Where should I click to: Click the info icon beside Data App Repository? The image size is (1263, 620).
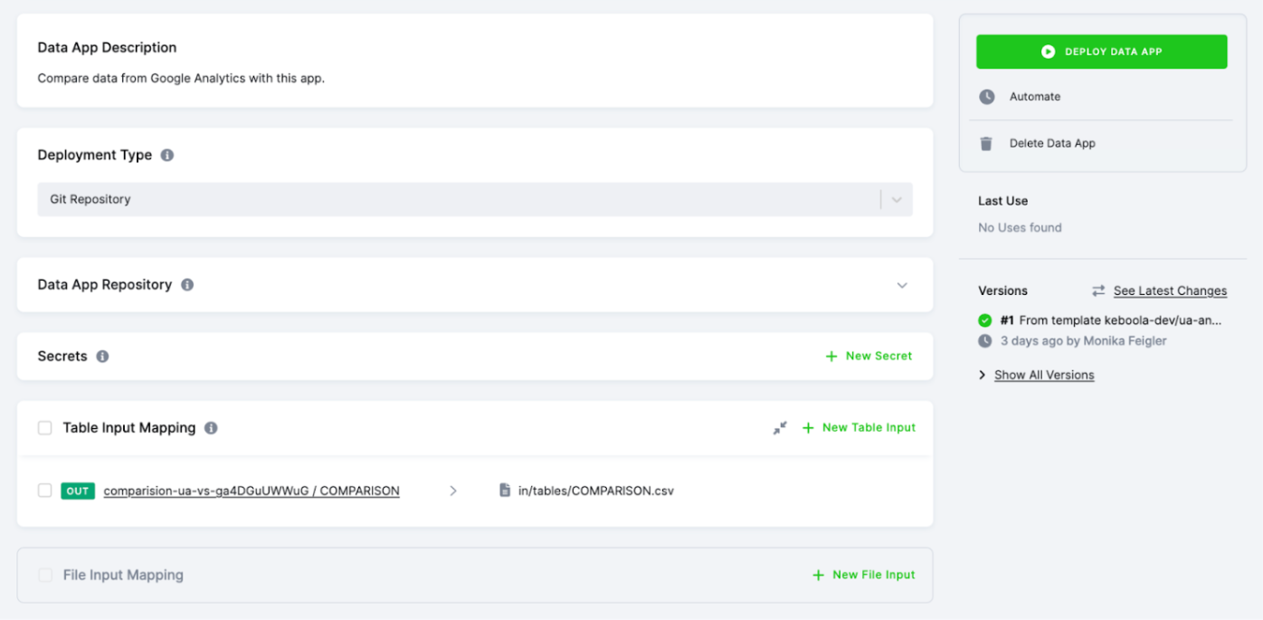tap(186, 284)
